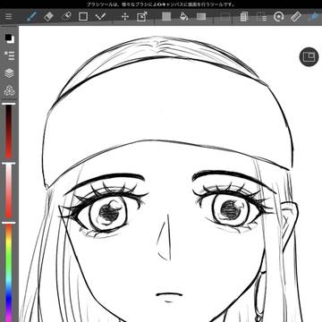Open the three-circle color palette icon

pyautogui.click(x=9, y=90)
